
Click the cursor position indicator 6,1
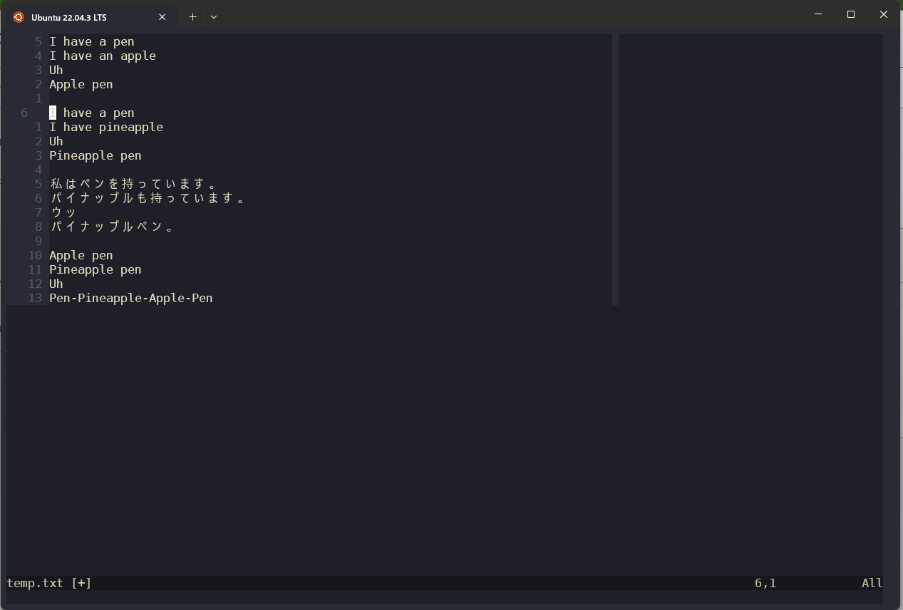click(765, 583)
